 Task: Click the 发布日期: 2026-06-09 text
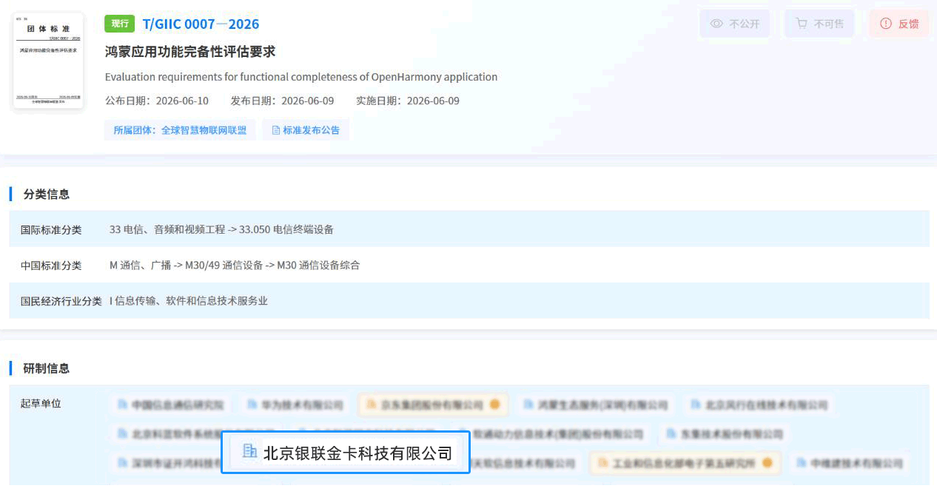coord(282,101)
